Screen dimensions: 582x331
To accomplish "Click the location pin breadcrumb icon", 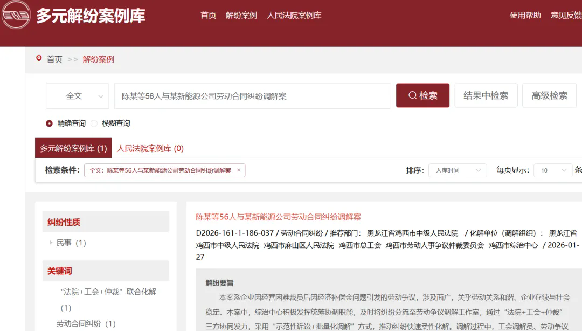I will (39, 59).
